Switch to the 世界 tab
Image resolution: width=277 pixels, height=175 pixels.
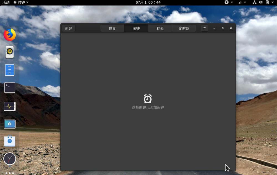(x=112, y=28)
